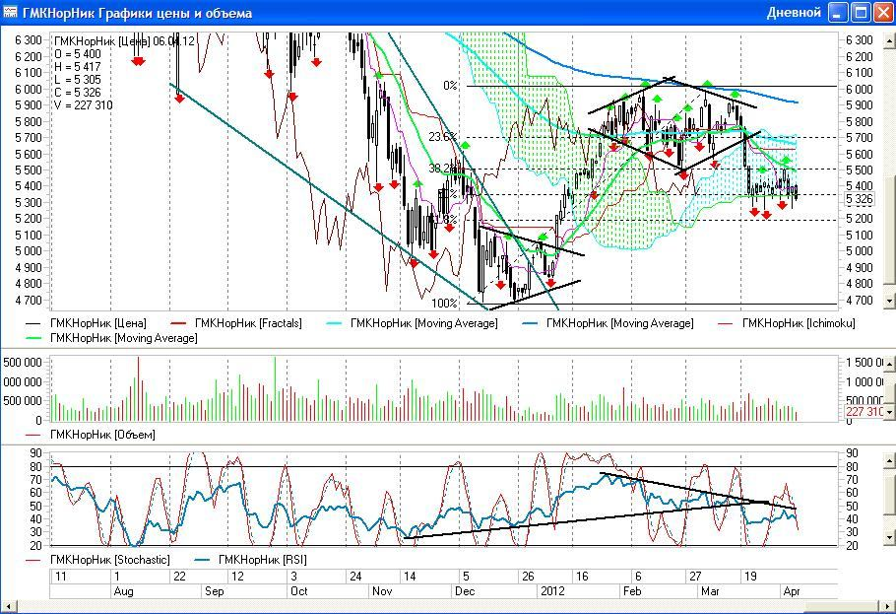
Task: Click the 0% Fibonacci level label
Action: pos(450,86)
